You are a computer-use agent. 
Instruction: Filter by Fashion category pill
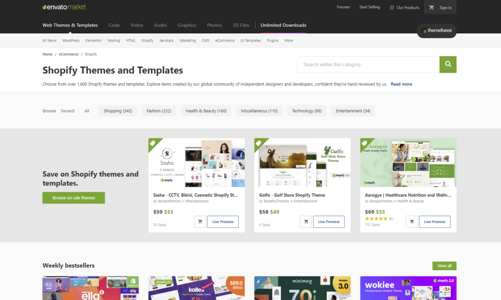[159, 111]
